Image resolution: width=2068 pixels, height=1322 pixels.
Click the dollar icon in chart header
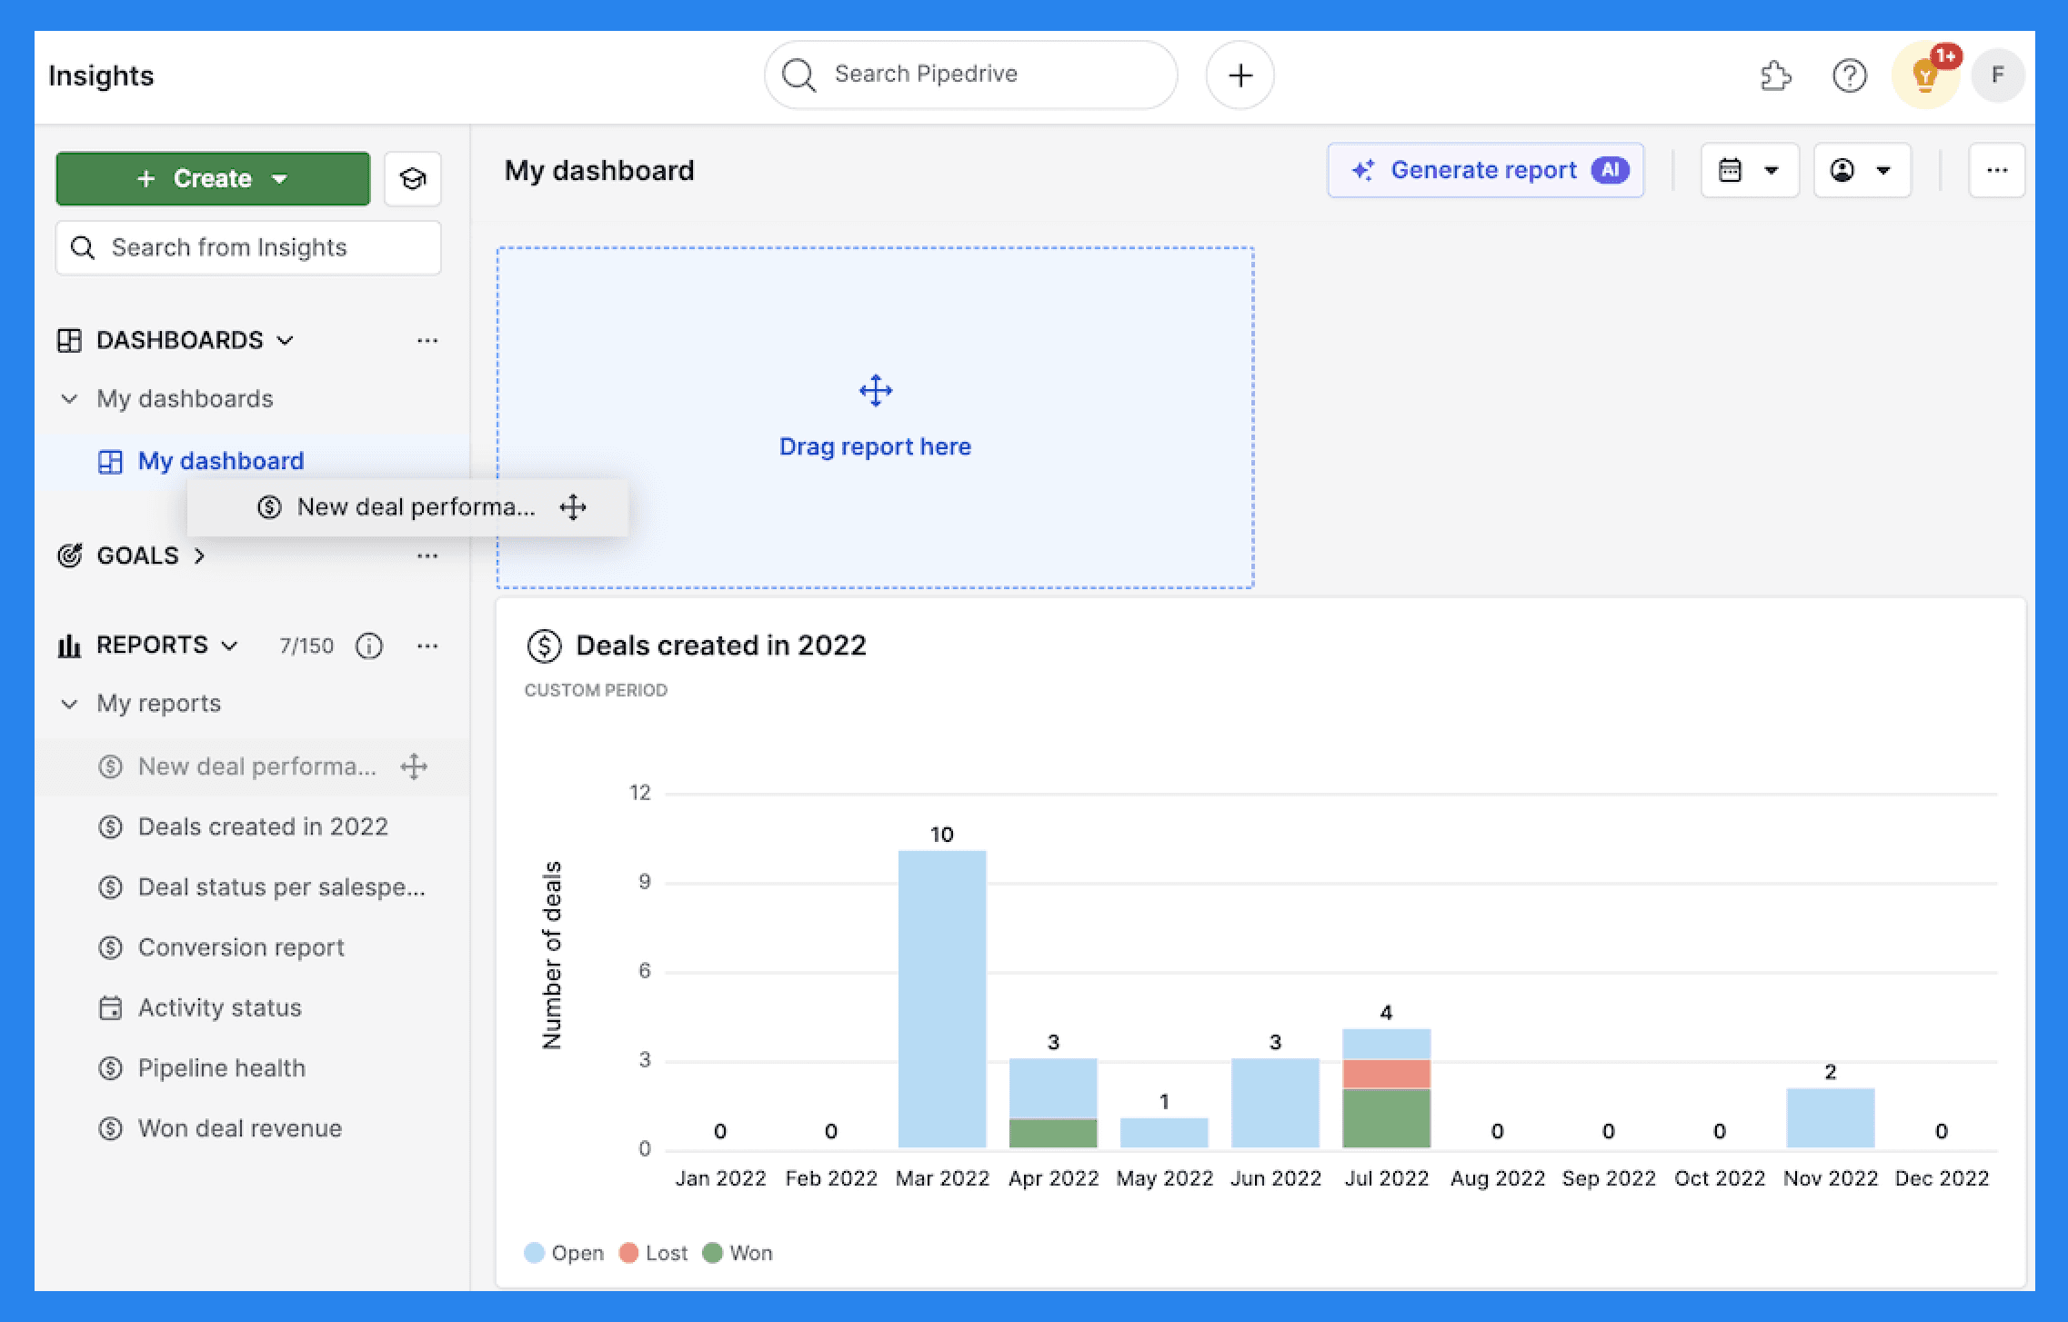click(x=544, y=646)
